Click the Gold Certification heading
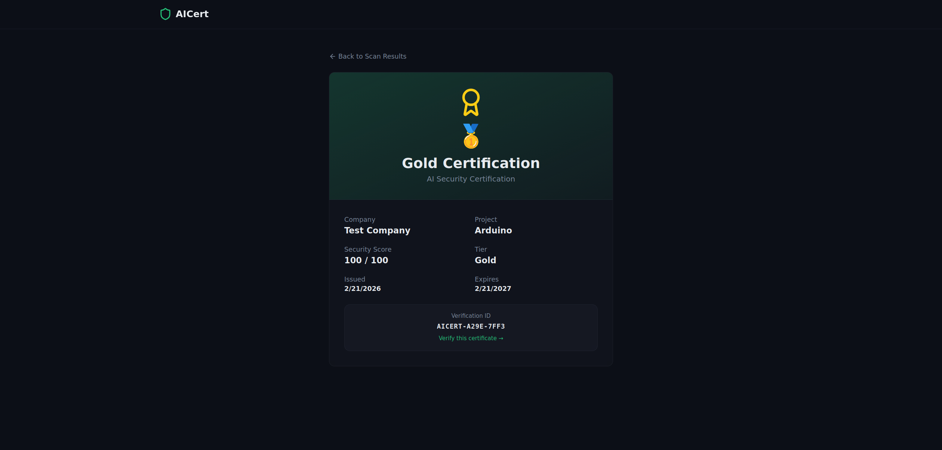942x450 pixels. click(471, 163)
